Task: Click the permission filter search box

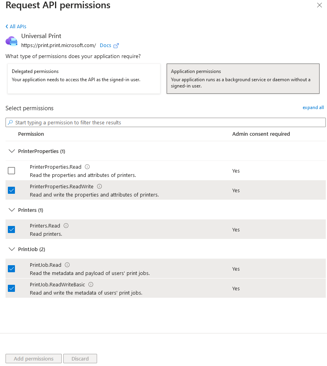Action: tap(165, 122)
